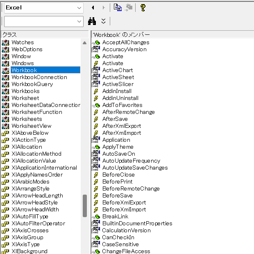The height and width of the screenshot is (254, 254).
Task: Select the XlActionType enum
Action: [x=29, y=140]
